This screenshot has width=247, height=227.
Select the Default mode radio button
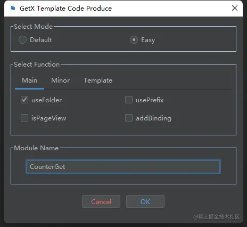tap(22, 40)
